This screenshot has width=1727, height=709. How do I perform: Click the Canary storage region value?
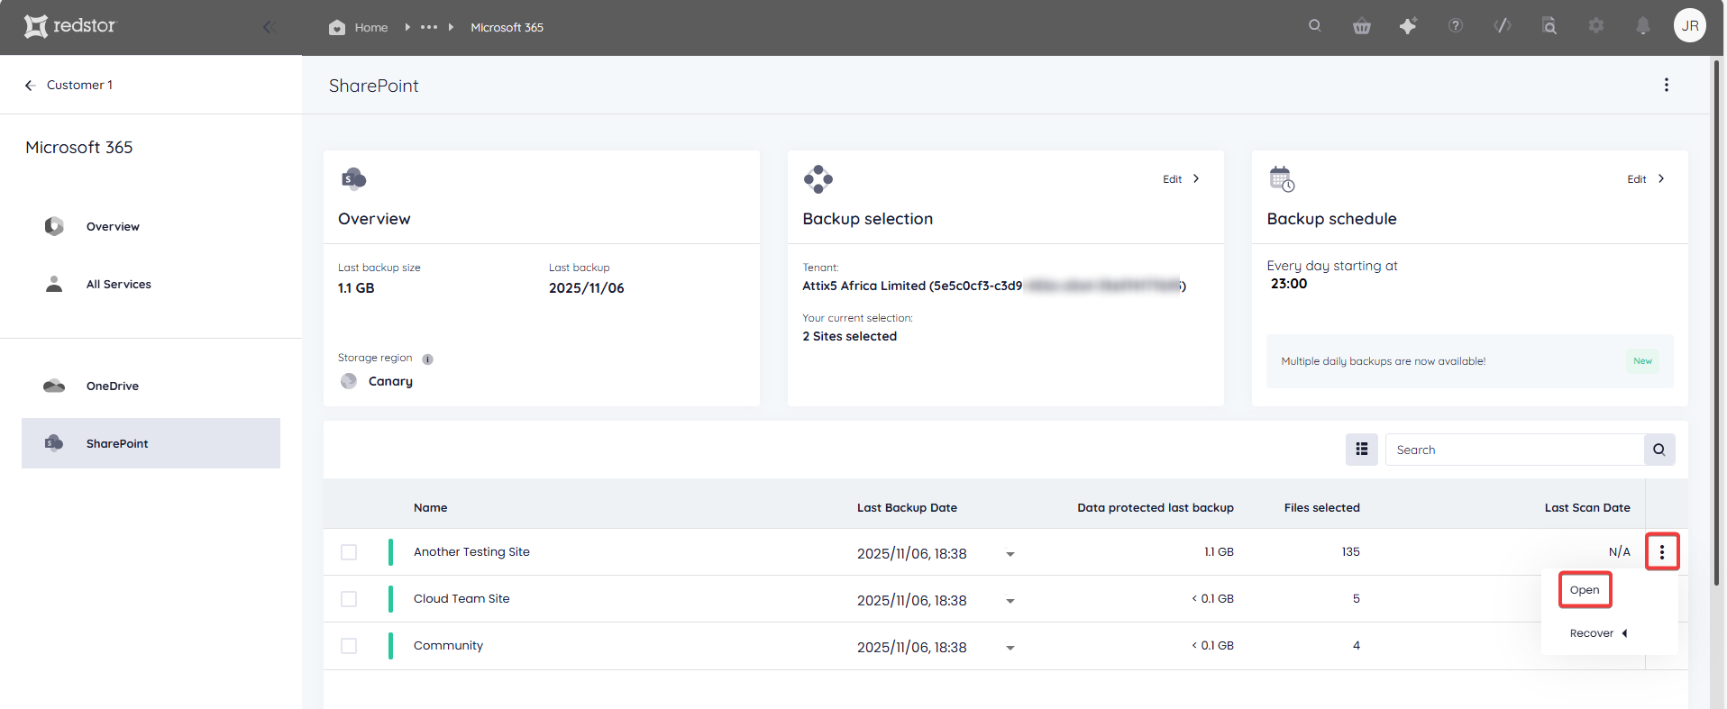click(390, 381)
